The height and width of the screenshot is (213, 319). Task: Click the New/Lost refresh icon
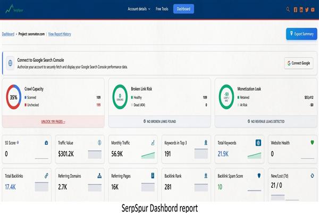(312, 176)
